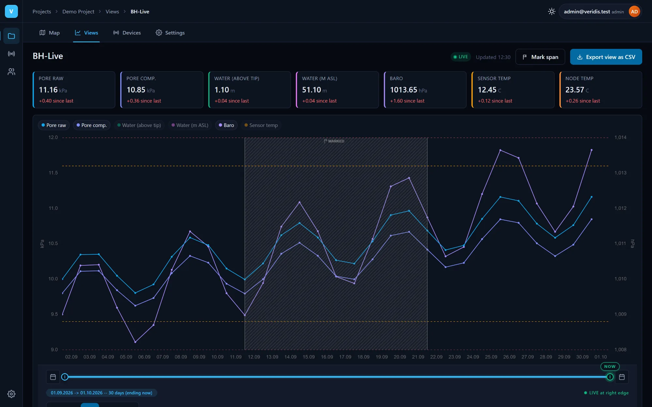Click the NOW marker badge
This screenshot has height=407, width=652.
(x=610, y=366)
